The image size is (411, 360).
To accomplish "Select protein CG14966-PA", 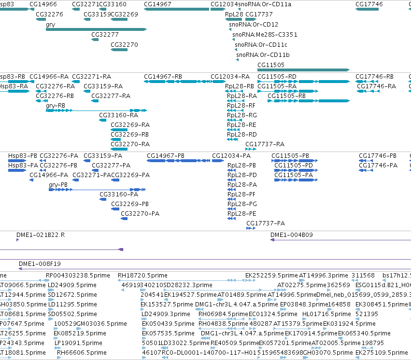I will (x=49, y=175).
